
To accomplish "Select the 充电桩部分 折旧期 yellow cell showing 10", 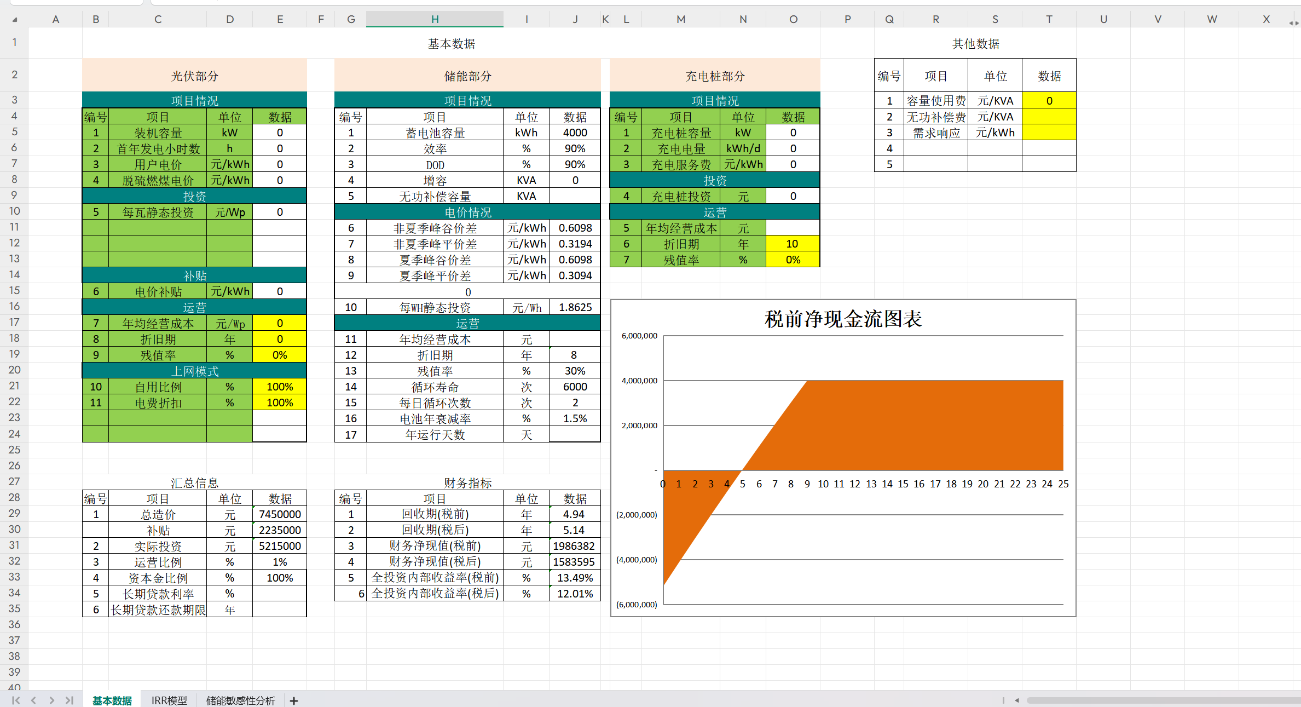I will click(792, 244).
